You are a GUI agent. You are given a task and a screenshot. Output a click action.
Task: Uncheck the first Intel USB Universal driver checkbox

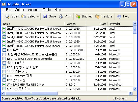tap(4, 29)
